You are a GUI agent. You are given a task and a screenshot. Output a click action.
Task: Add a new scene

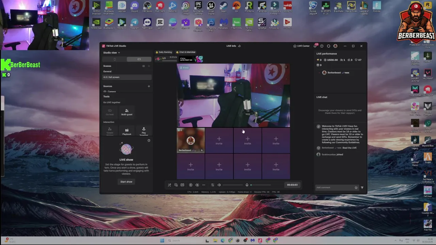click(x=149, y=66)
